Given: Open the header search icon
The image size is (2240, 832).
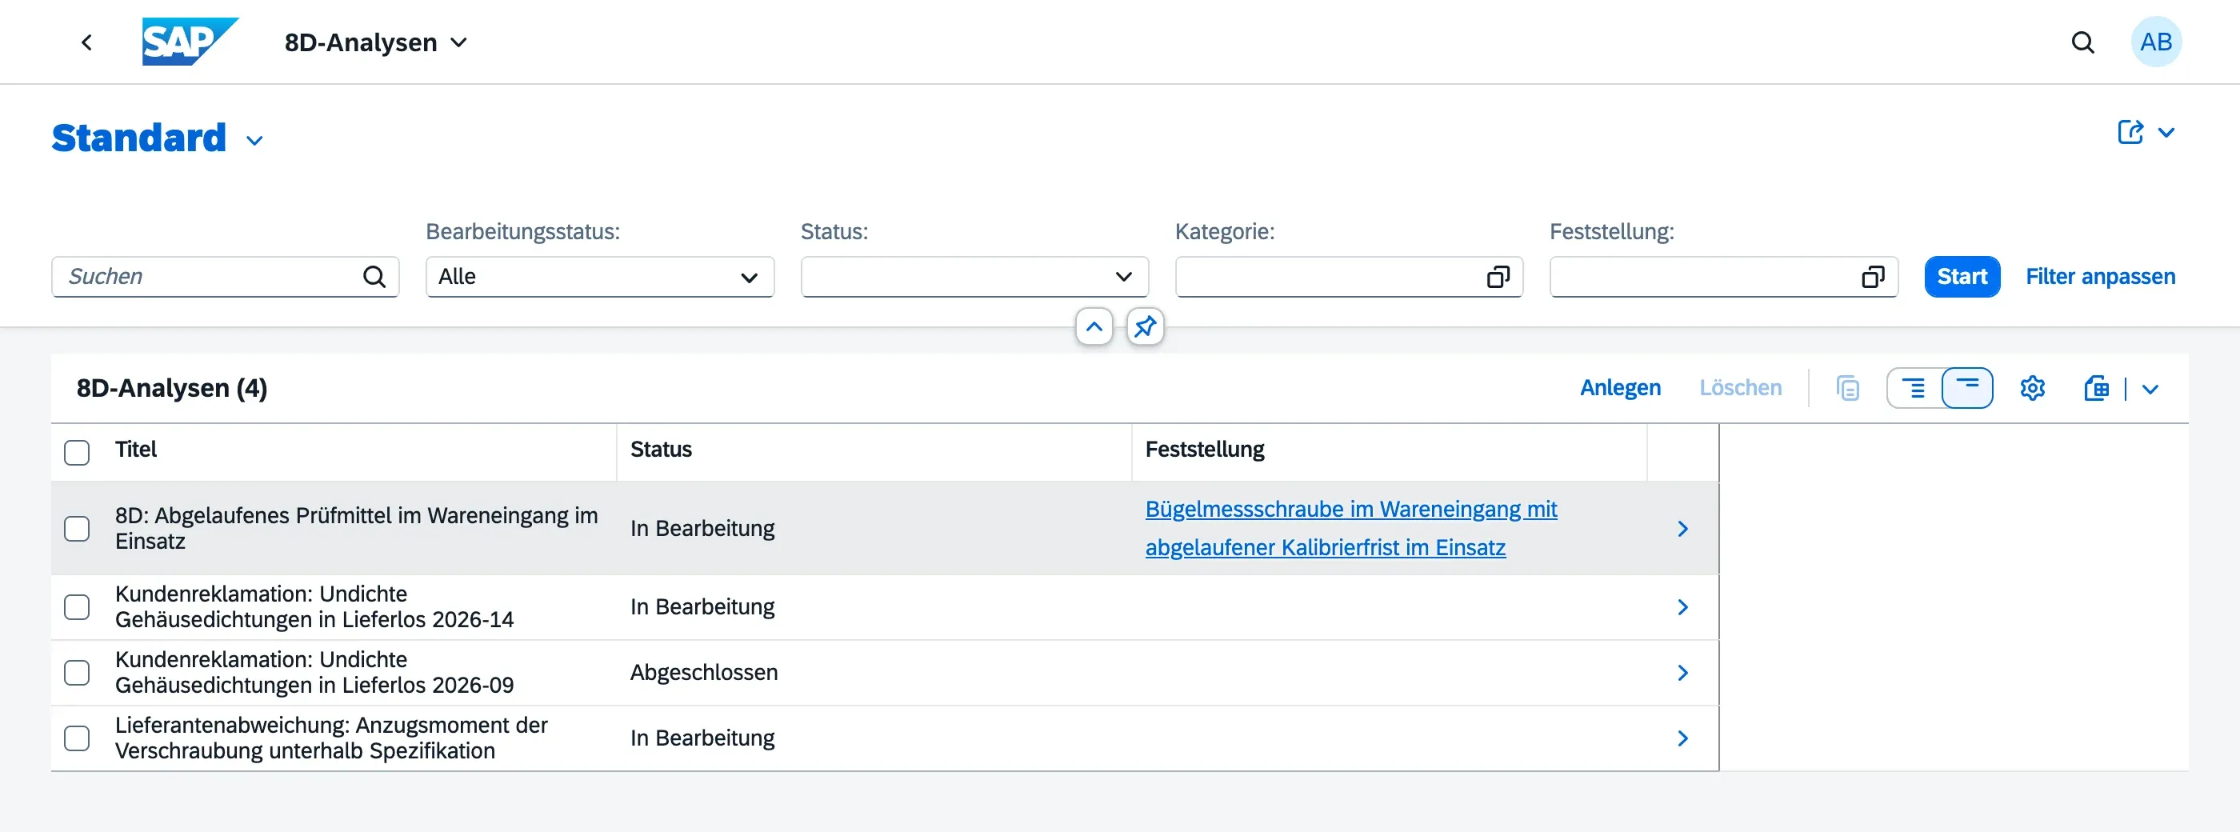Looking at the screenshot, I should [x=2082, y=42].
